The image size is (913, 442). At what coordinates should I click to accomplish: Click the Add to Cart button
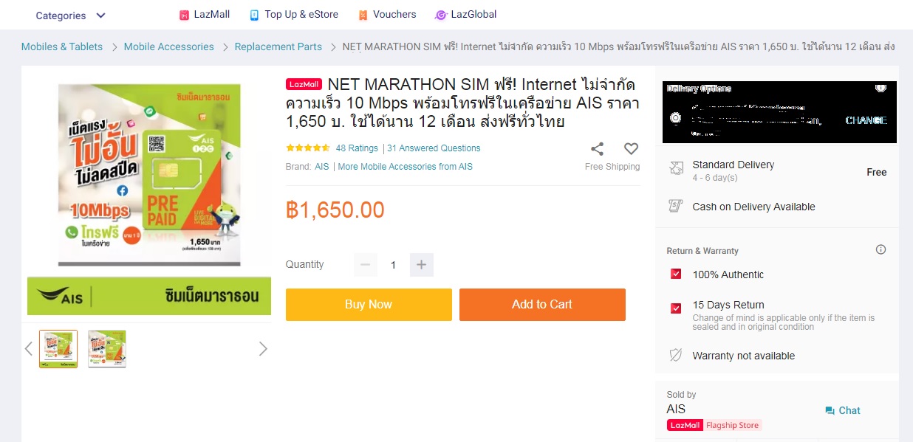[x=542, y=304]
